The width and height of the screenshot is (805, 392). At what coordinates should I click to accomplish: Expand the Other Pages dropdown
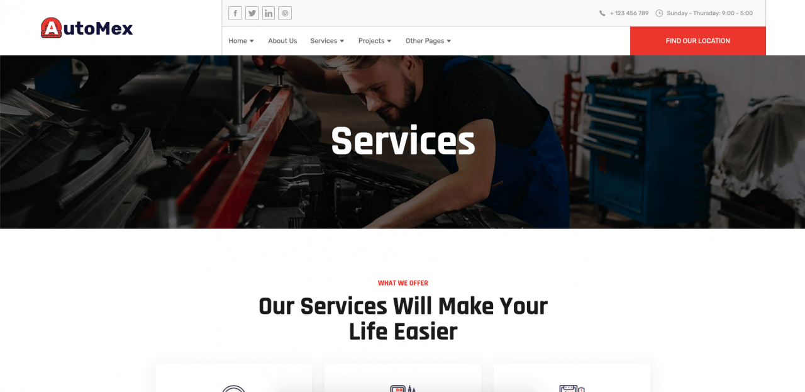click(428, 41)
